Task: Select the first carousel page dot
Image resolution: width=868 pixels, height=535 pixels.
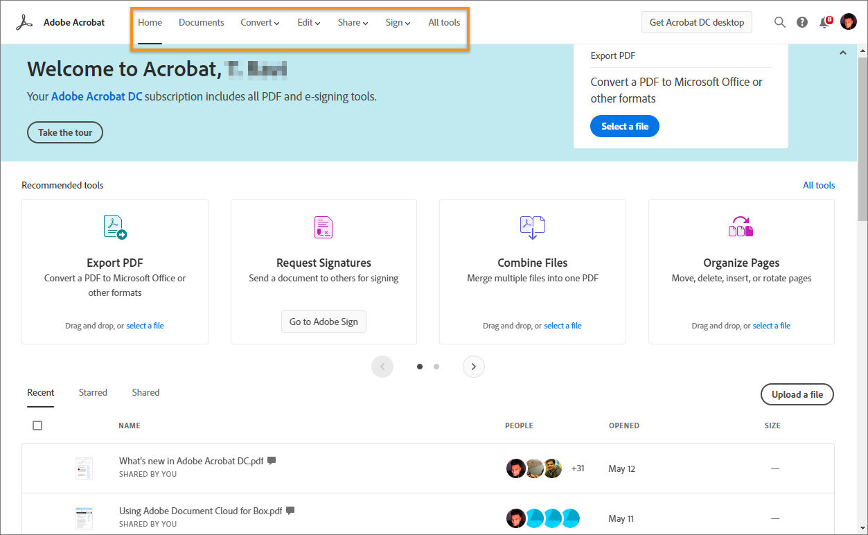Action: (420, 367)
